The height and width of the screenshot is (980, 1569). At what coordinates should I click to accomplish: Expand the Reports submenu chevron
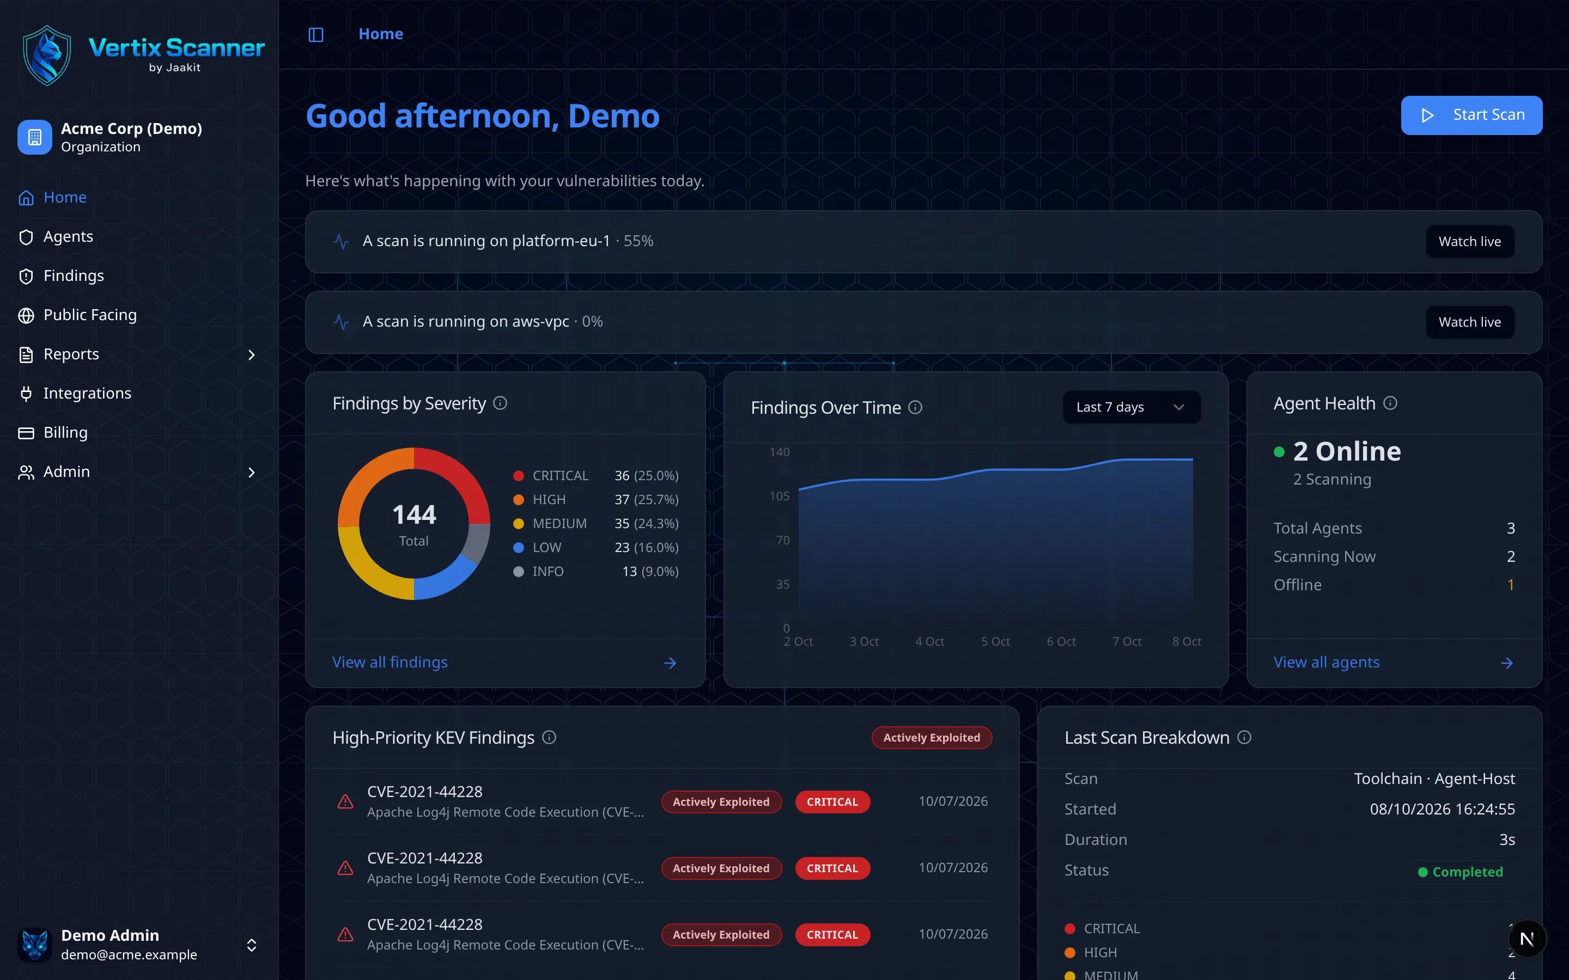pos(252,354)
